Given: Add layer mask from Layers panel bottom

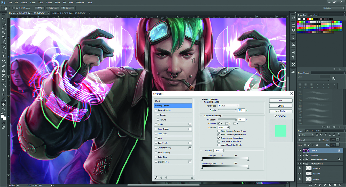Looking at the screenshot, I should pos(320,185).
